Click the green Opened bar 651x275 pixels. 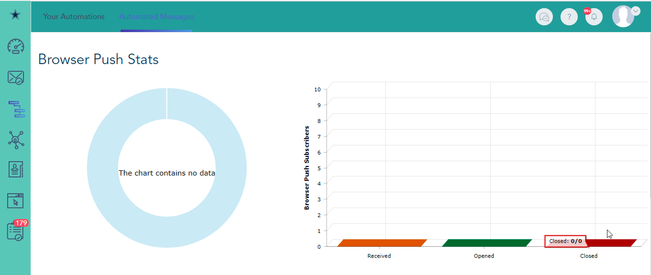(487, 243)
